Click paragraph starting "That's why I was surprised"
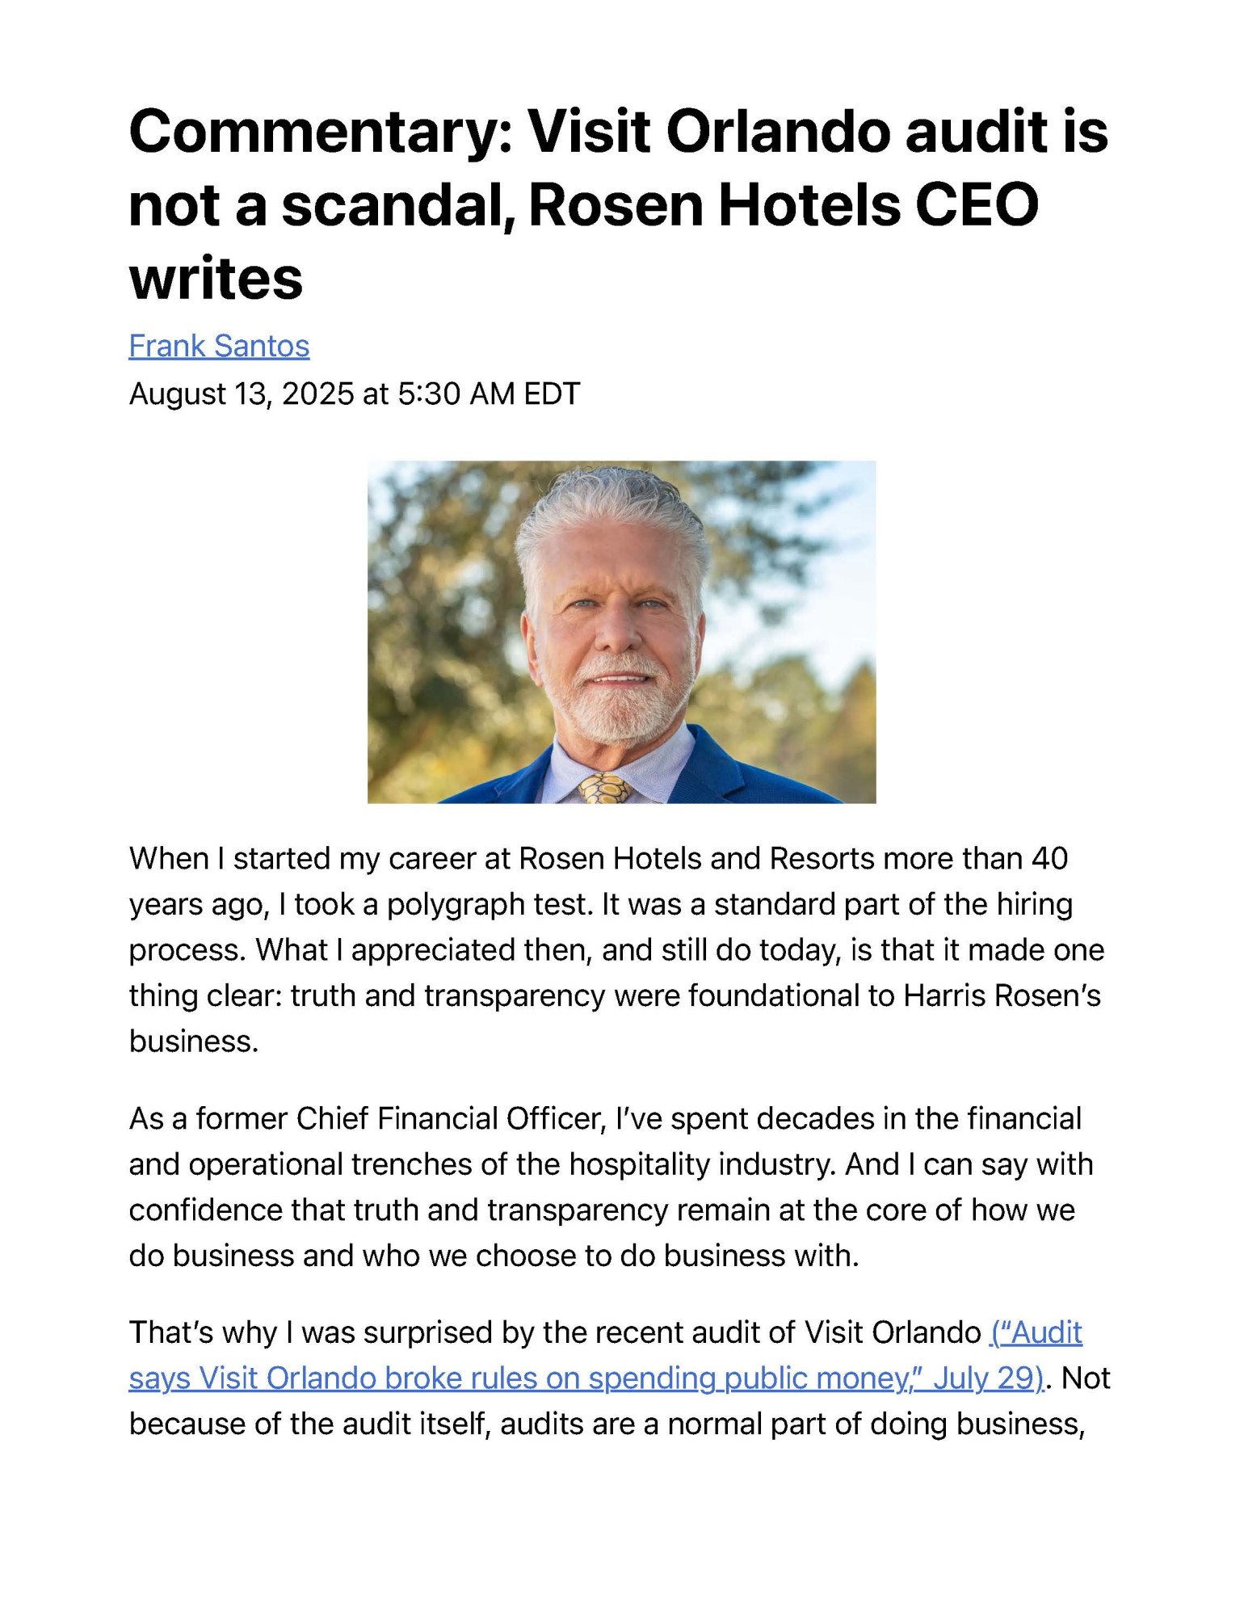 click(x=620, y=1378)
